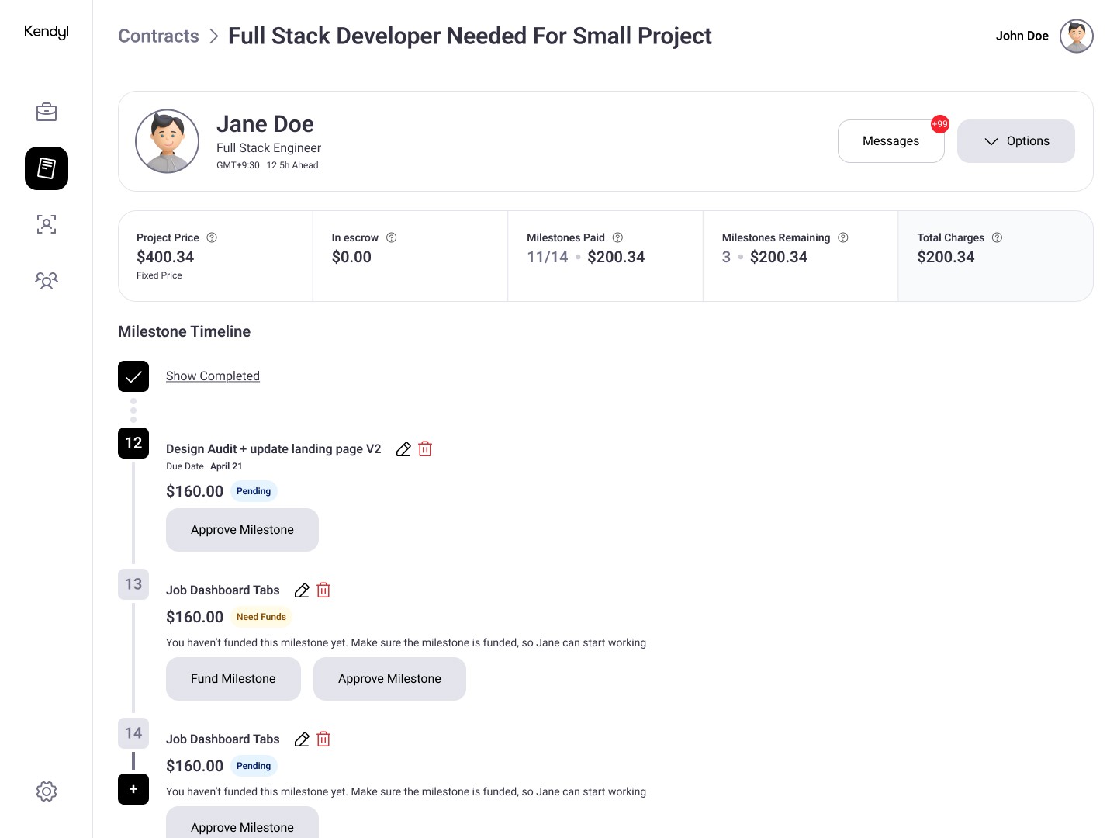Delete Design Audit milestone with trash icon

click(x=425, y=449)
